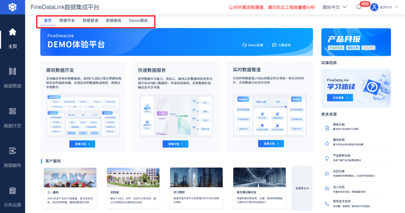Click 查看文档 under 实时数据管道
This screenshot has height=213, width=405.
(x=271, y=143)
